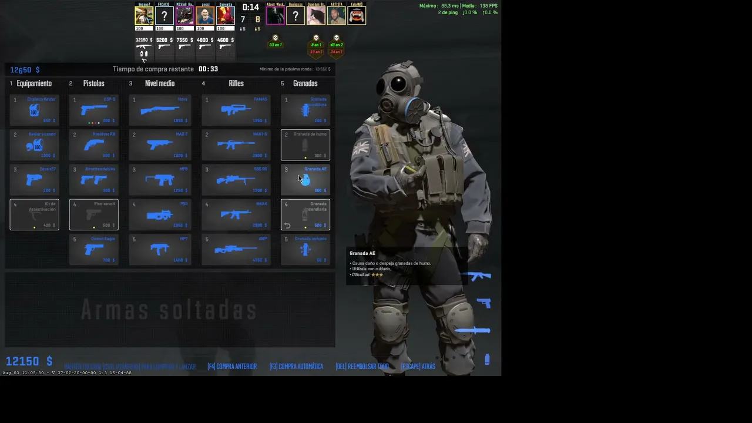Purchase the AWP sniper rifle
Viewport: 752px width, 423px height.
[x=236, y=250]
